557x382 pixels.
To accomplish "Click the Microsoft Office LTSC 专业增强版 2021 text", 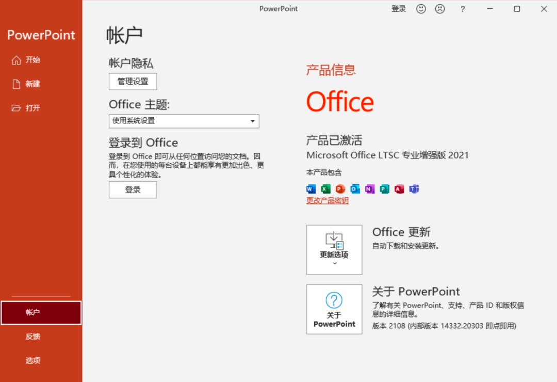I will [387, 155].
